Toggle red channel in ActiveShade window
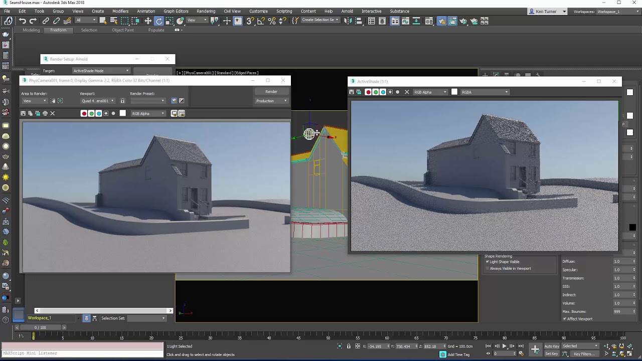 click(x=368, y=92)
